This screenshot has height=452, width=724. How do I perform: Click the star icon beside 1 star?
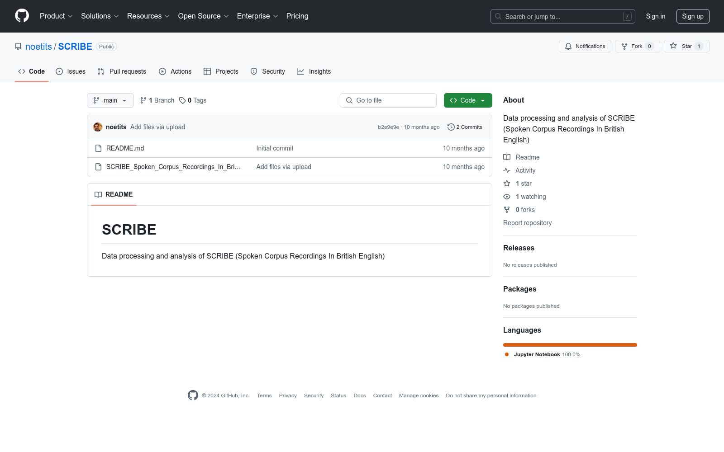click(507, 184)
